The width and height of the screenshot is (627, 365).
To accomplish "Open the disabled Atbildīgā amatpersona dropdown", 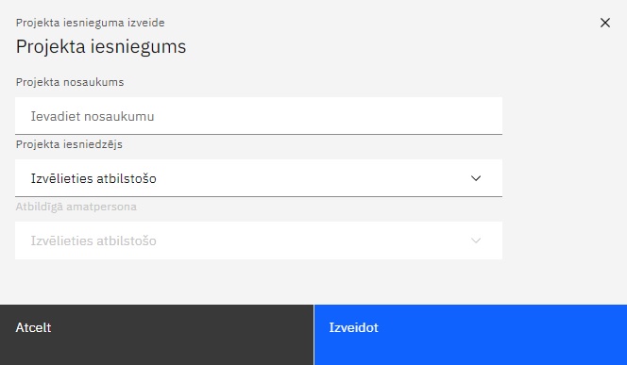I will pos(259,241).
